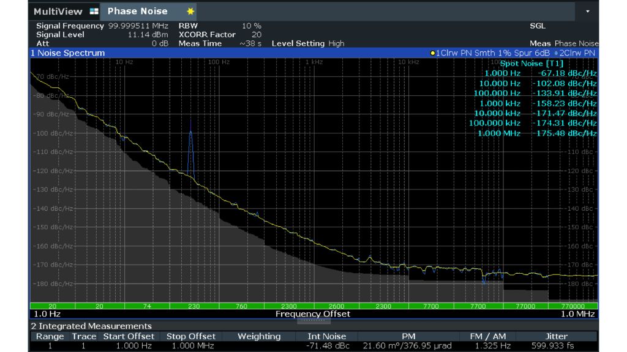Click the blue trace 2 Clrw PN indicator
This screenshot has height=352, width=627.
point(576,53)
